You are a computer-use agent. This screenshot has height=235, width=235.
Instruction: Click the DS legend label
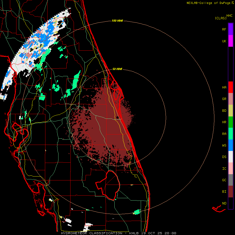pyautogui.click(x=224, y=157)
